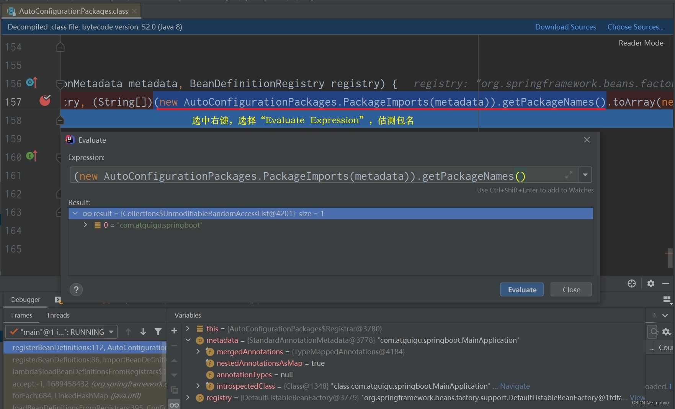Click the implements gutter icon on line 160

pos(31,156)
